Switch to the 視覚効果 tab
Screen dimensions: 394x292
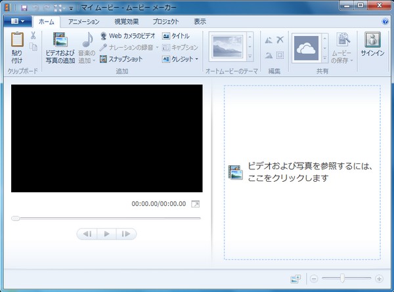pyautogui.click(x=126, y=22)
